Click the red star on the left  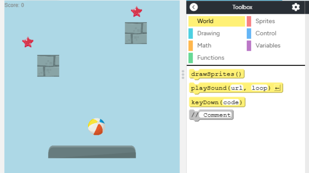pos(28,42)
